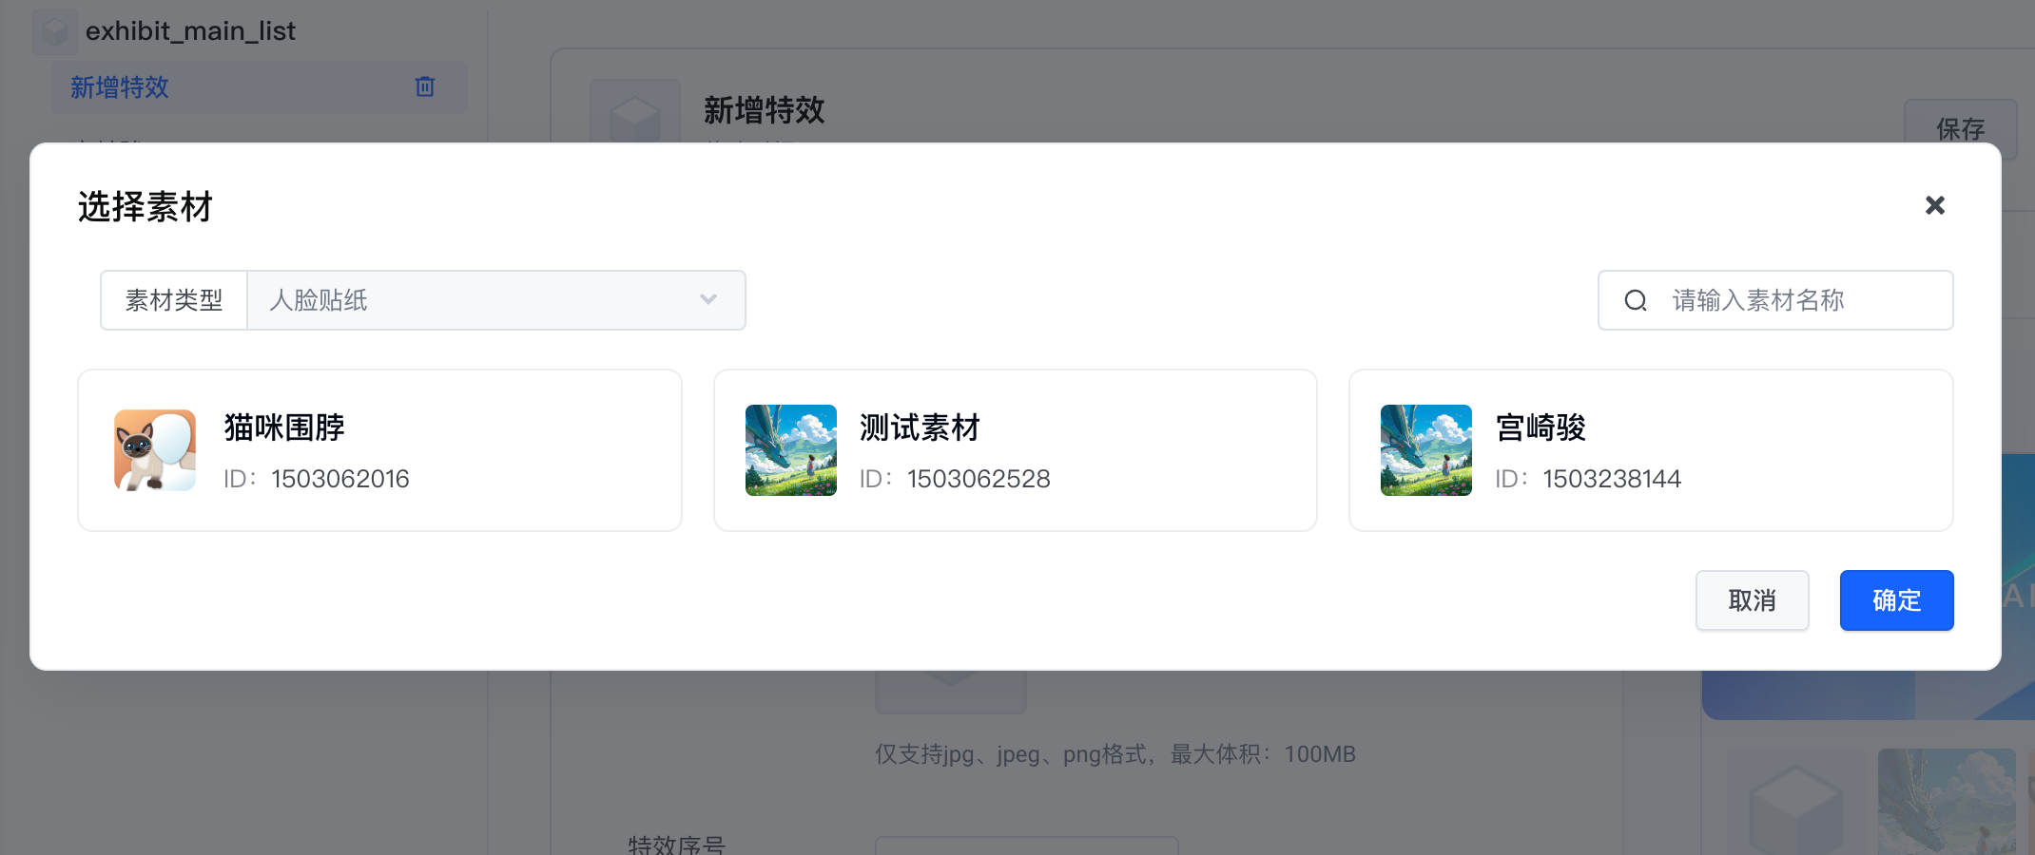Select the 测试素材 landscape thumbnail
The height and width of the screenshot is (855, 2035).
[790, 450]
